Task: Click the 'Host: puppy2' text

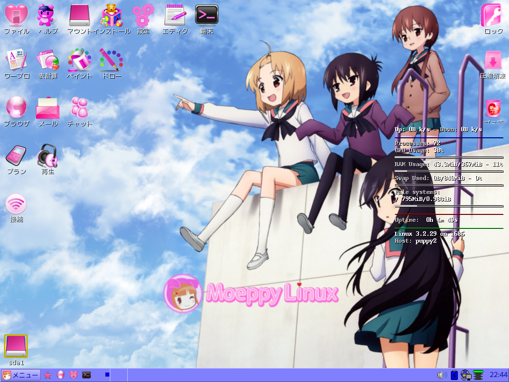Action: (416, 241)
